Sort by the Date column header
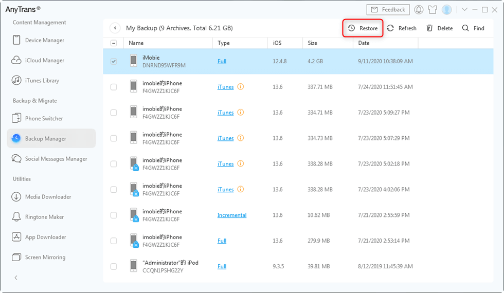 click(x=364, y=43)
